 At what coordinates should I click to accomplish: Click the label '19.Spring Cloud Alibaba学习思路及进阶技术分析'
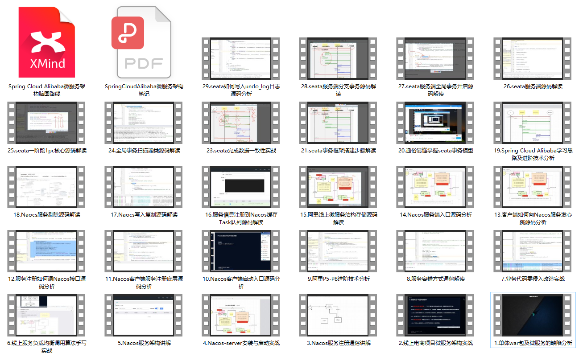point(533,154)
